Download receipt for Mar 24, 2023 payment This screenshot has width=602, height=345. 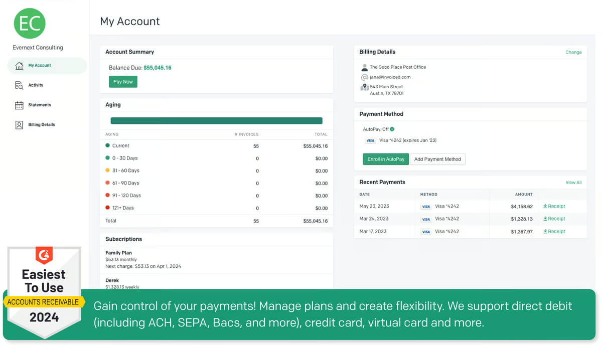[554, 219]
